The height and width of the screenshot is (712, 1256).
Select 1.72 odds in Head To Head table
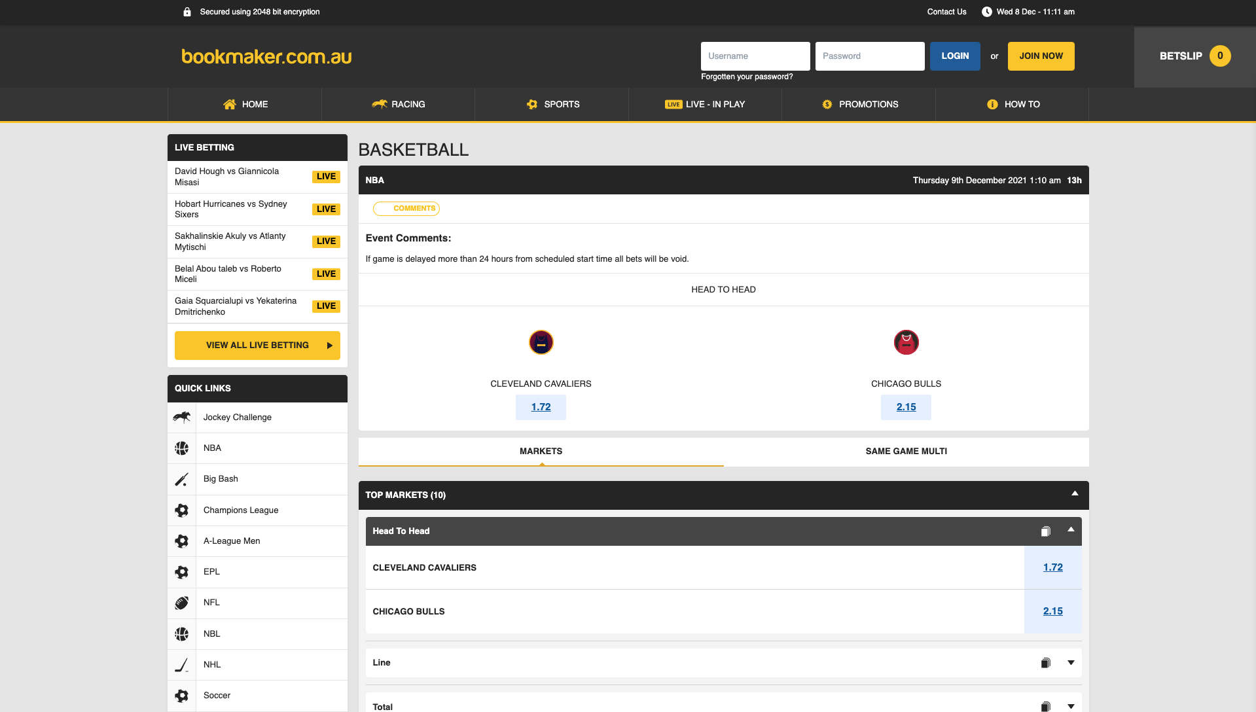point(1052,567)
